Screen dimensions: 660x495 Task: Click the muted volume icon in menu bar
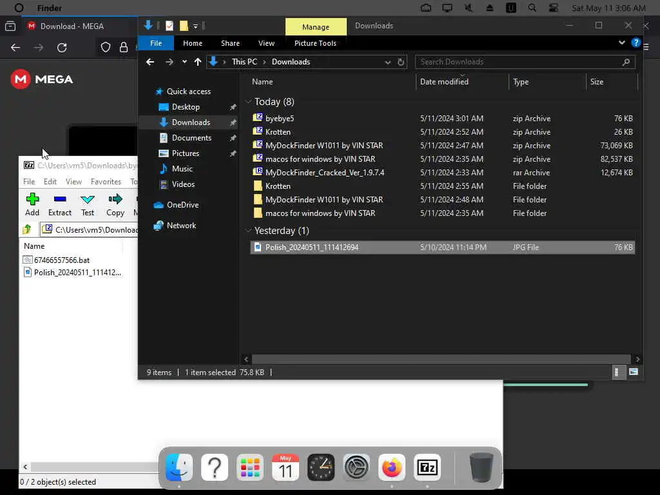click(x=468, y=8)
